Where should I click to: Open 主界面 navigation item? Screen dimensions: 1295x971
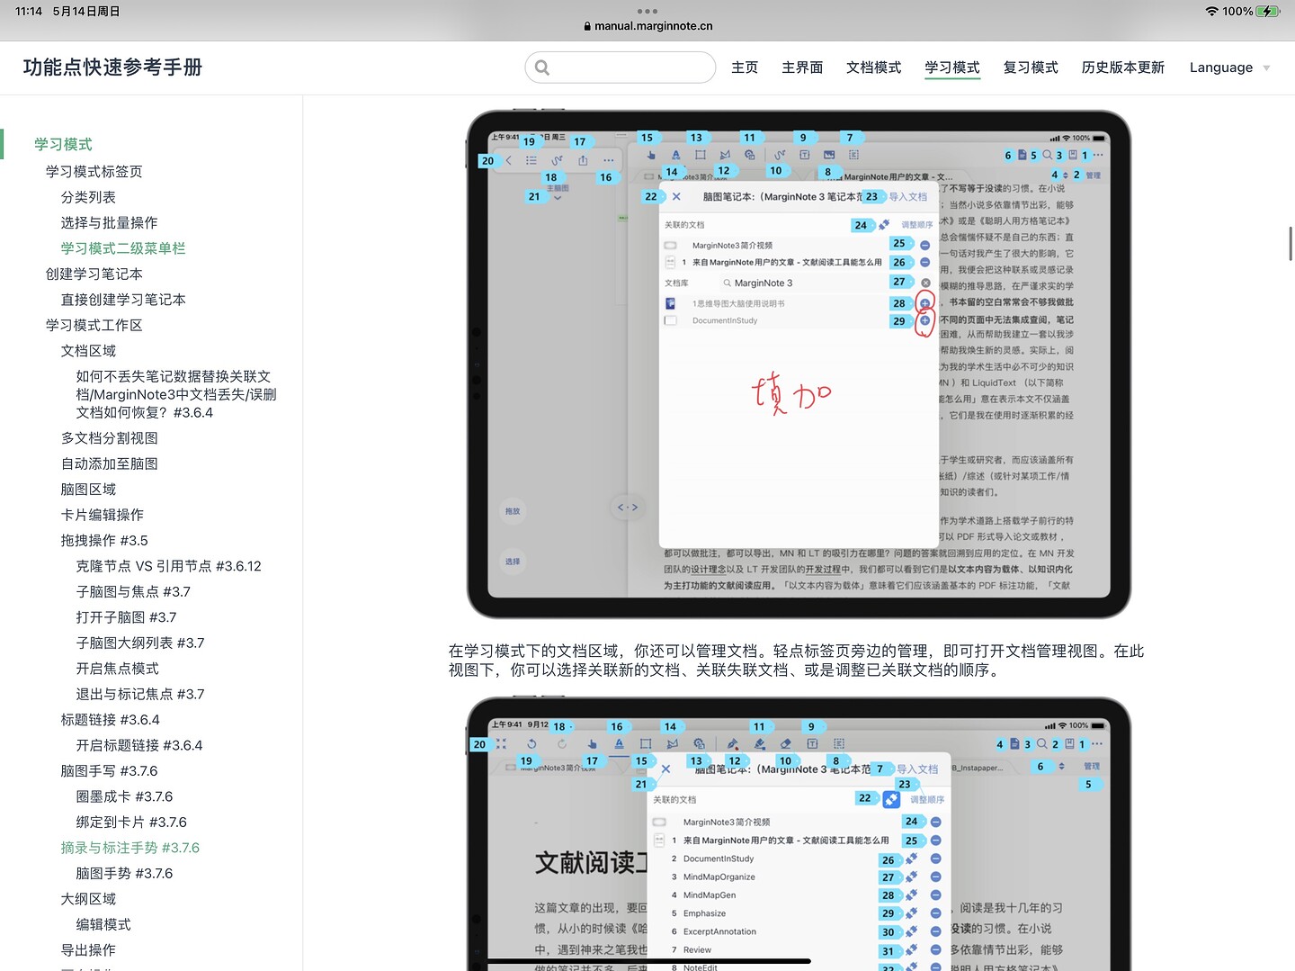coord(802,67)
